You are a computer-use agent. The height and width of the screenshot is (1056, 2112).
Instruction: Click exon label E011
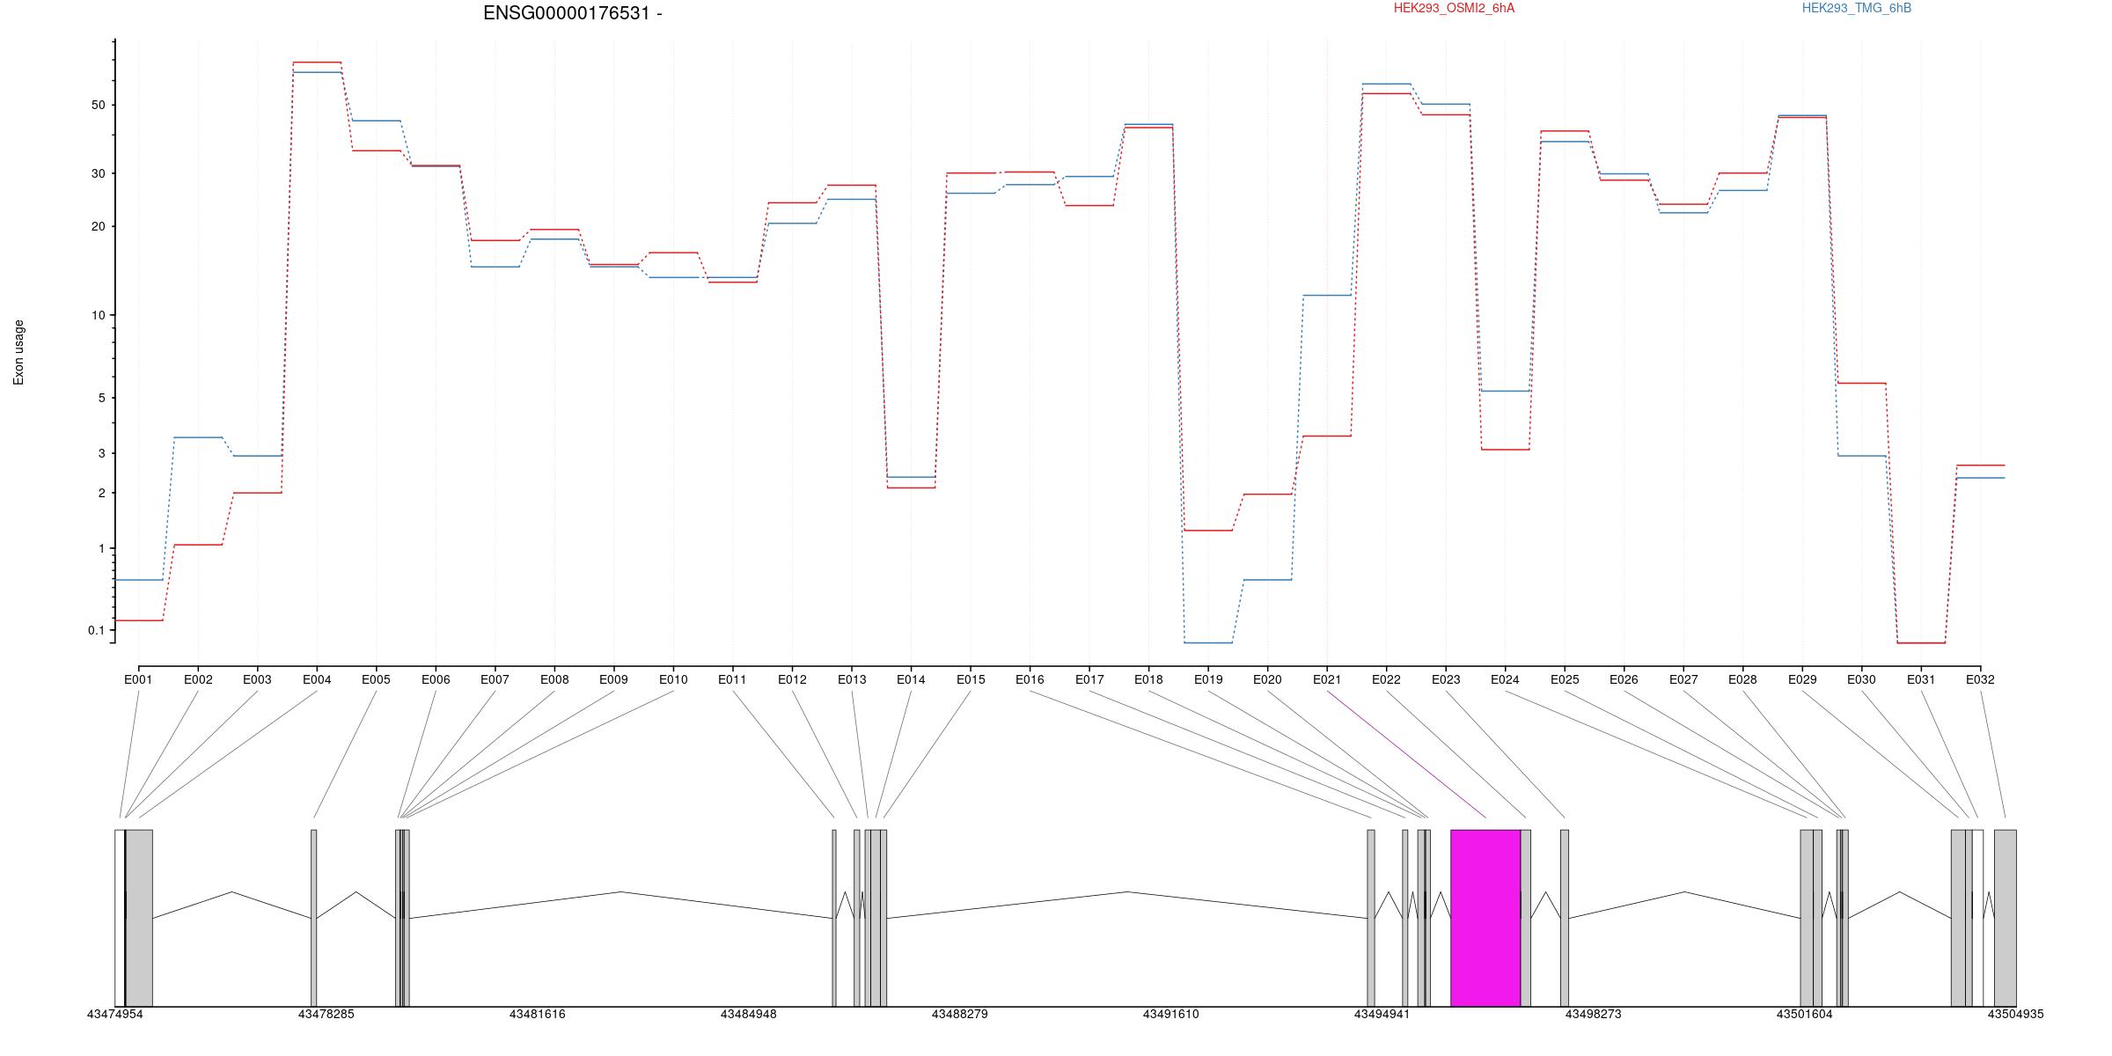click(x=732, y=679)
